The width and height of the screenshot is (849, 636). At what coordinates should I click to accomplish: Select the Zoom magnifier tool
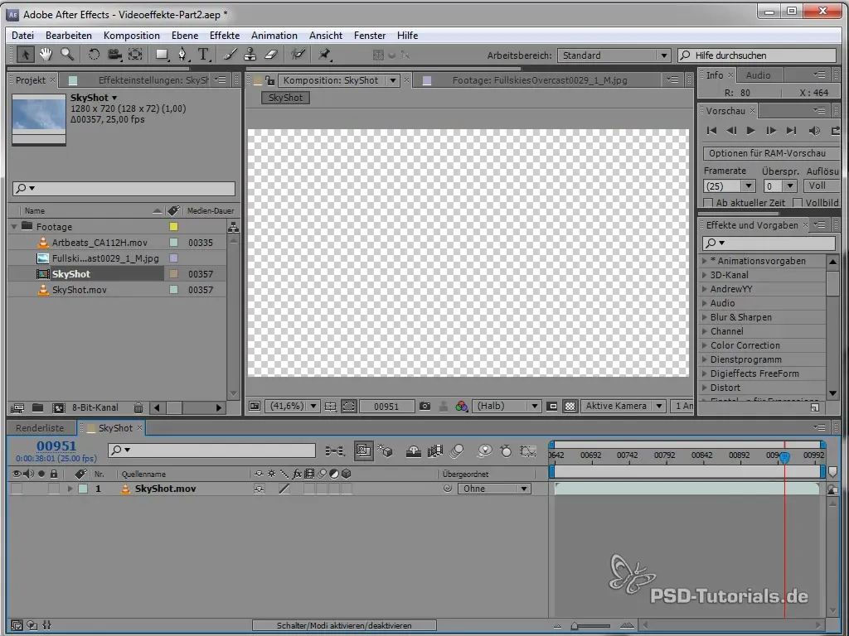(67, 55)
